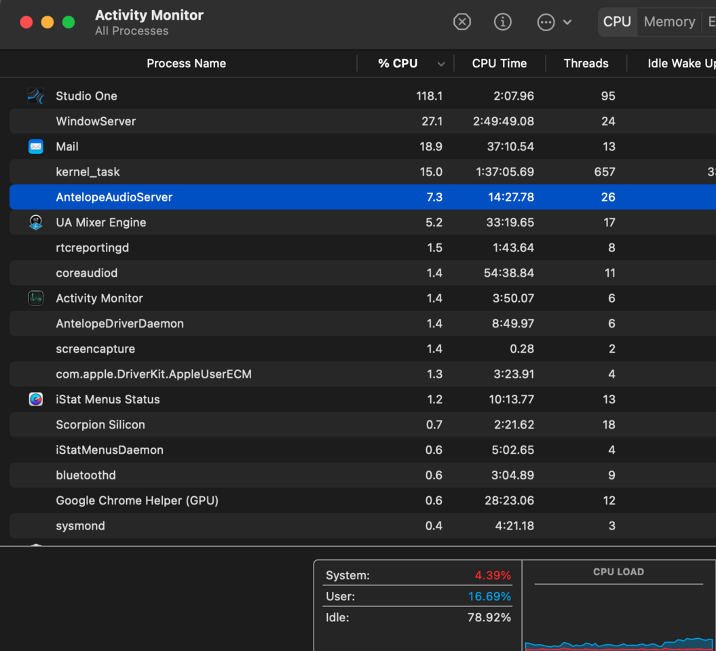Viewport: 716px width, 651px height.
Task: Click the UA Mixer Engine icon
Action: tap(35, 222)
